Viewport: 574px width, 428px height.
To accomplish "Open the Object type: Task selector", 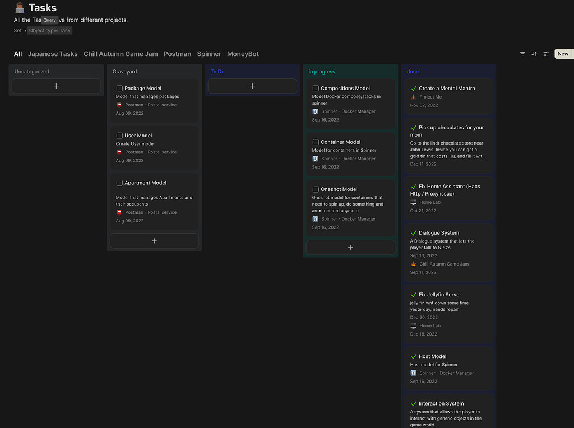I will click(x=49, y=30).
